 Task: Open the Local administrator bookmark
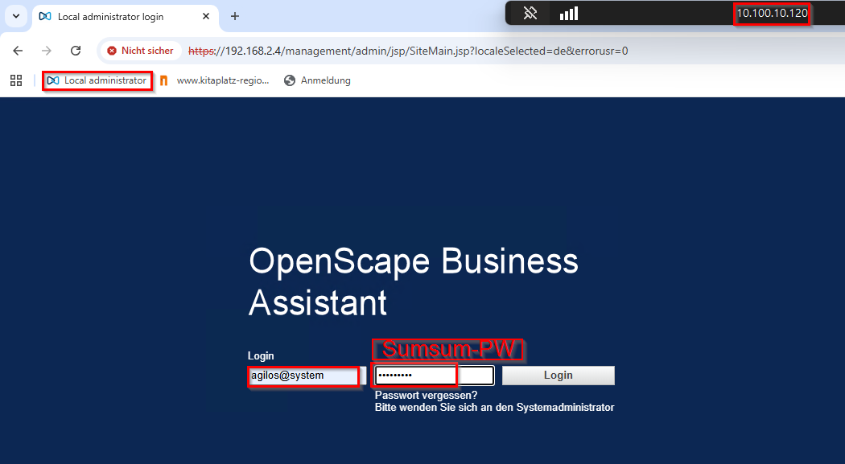tap(97, 80)
